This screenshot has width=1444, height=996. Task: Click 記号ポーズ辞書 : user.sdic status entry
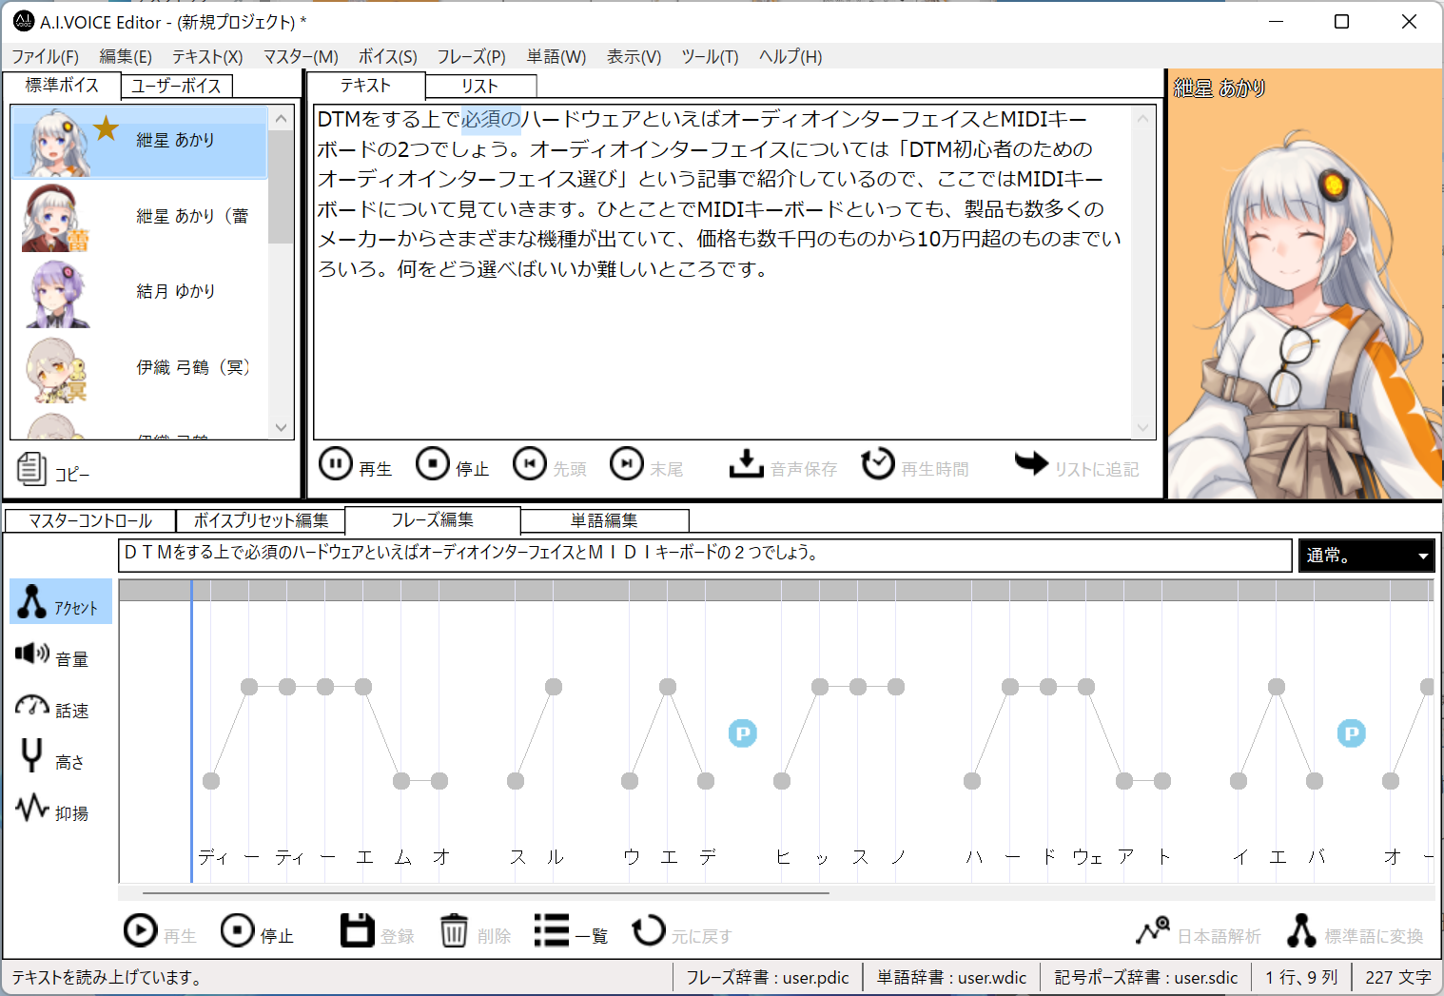coord(1146,978)
